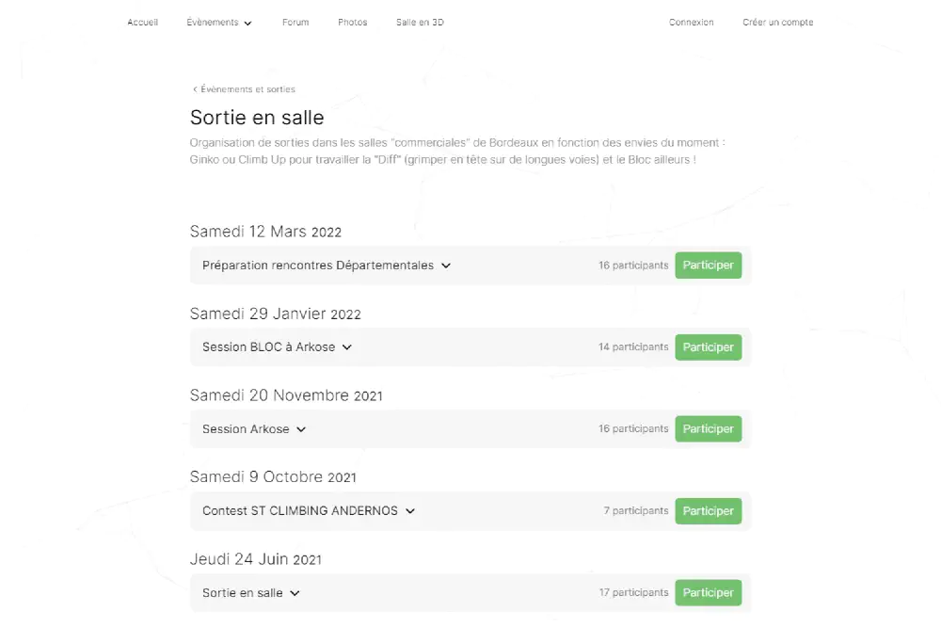Click Participer for 24 Juin event
941x628 pixels.
pos(708,593)
